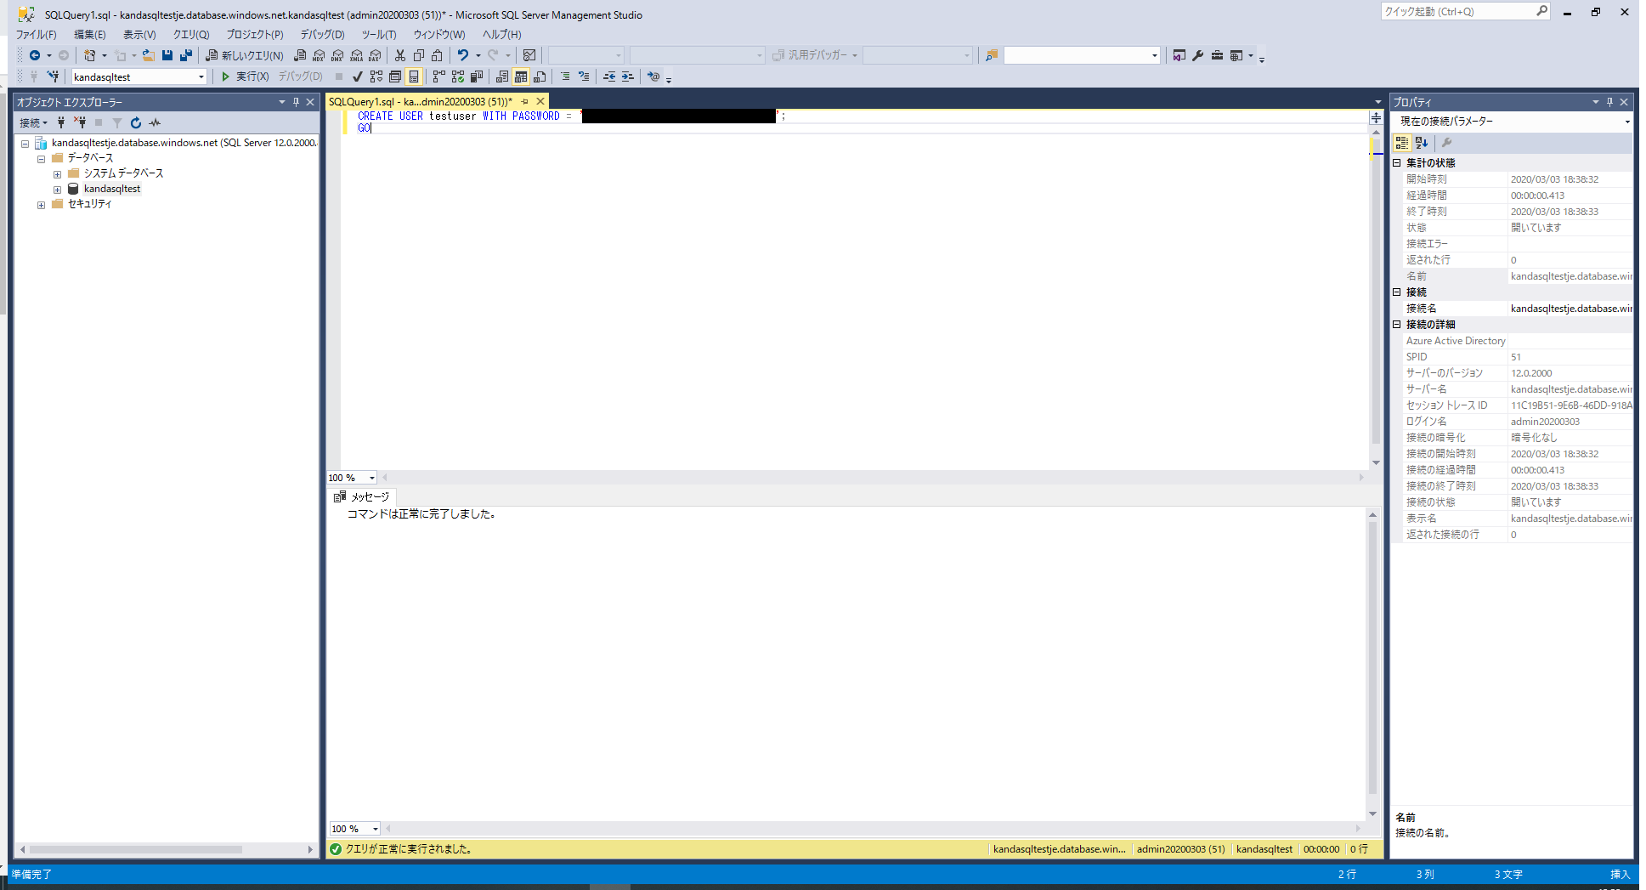Click Object Explorer filter funnel icon
The image size is (1646, 890).
coord(117,122)
